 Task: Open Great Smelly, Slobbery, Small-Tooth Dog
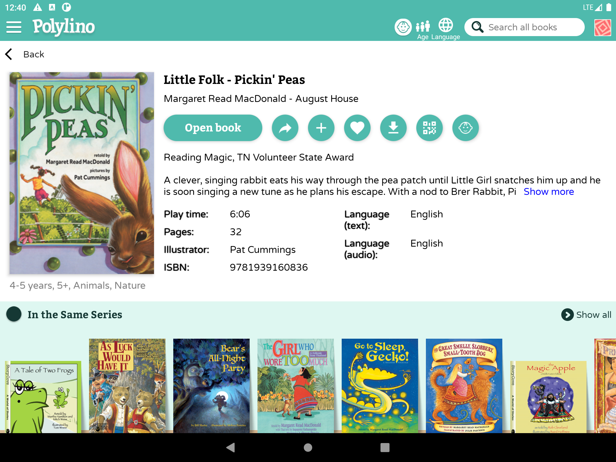(x=464, y=386)
